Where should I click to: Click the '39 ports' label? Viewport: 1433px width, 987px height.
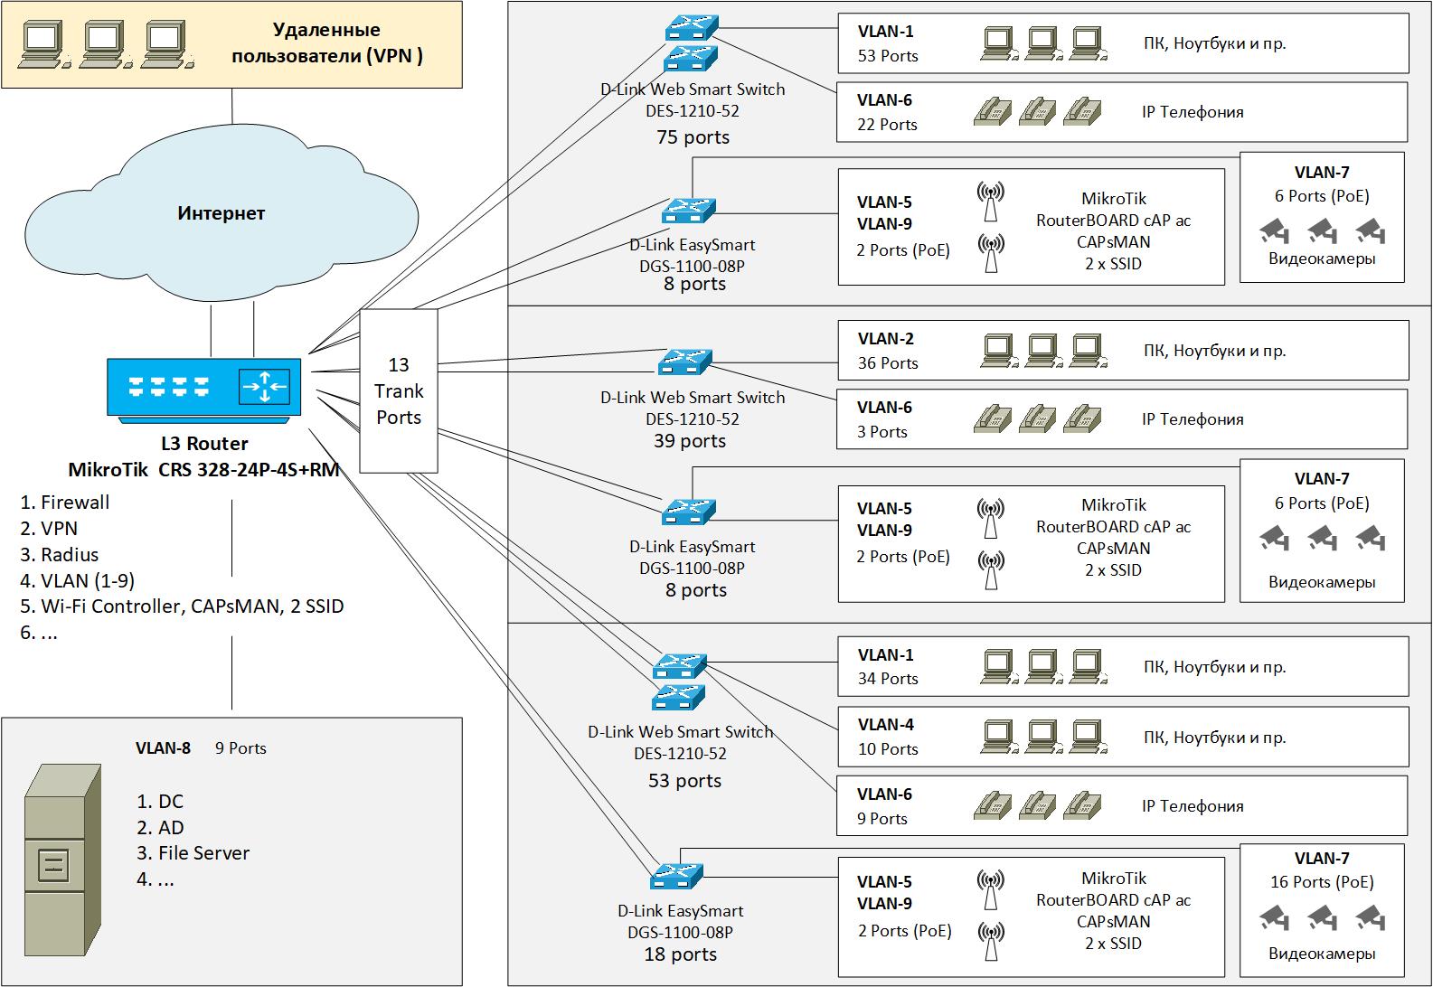[x=690, y=441]
